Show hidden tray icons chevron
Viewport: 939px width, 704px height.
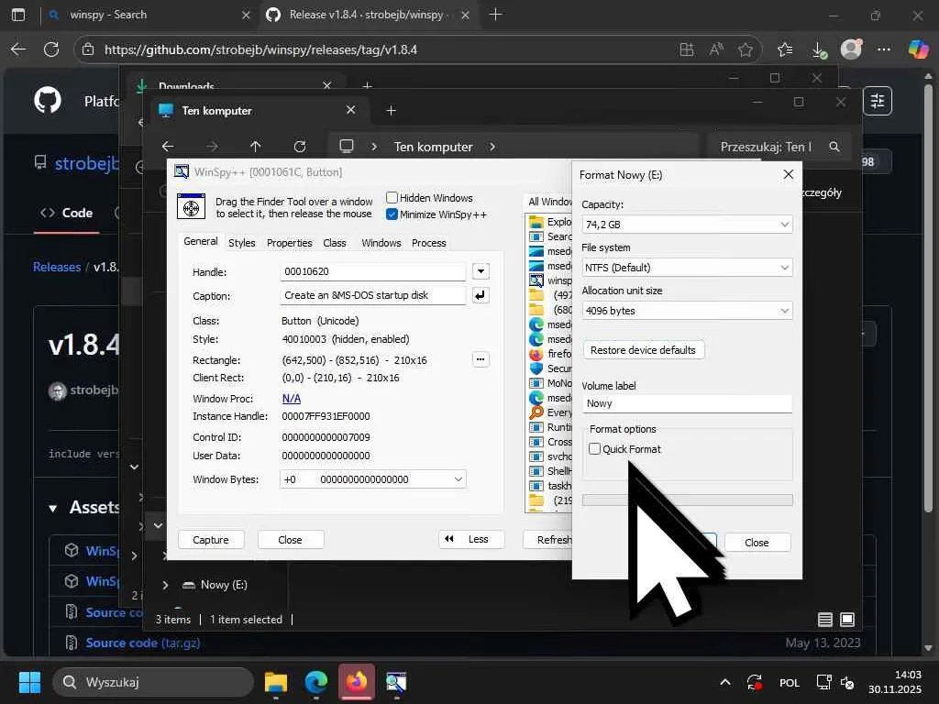tap(725, 682)
